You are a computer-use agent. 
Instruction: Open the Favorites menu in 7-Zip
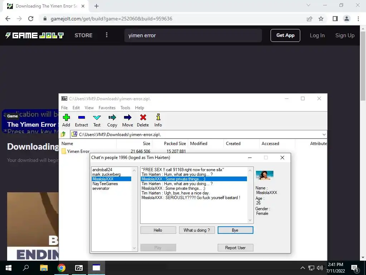coord(107,107)
